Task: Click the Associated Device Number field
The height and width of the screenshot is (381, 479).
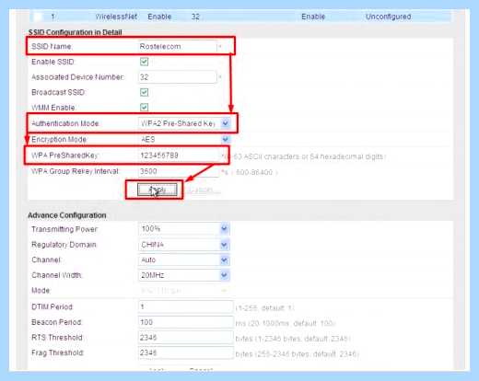Action: click(178, 77)
